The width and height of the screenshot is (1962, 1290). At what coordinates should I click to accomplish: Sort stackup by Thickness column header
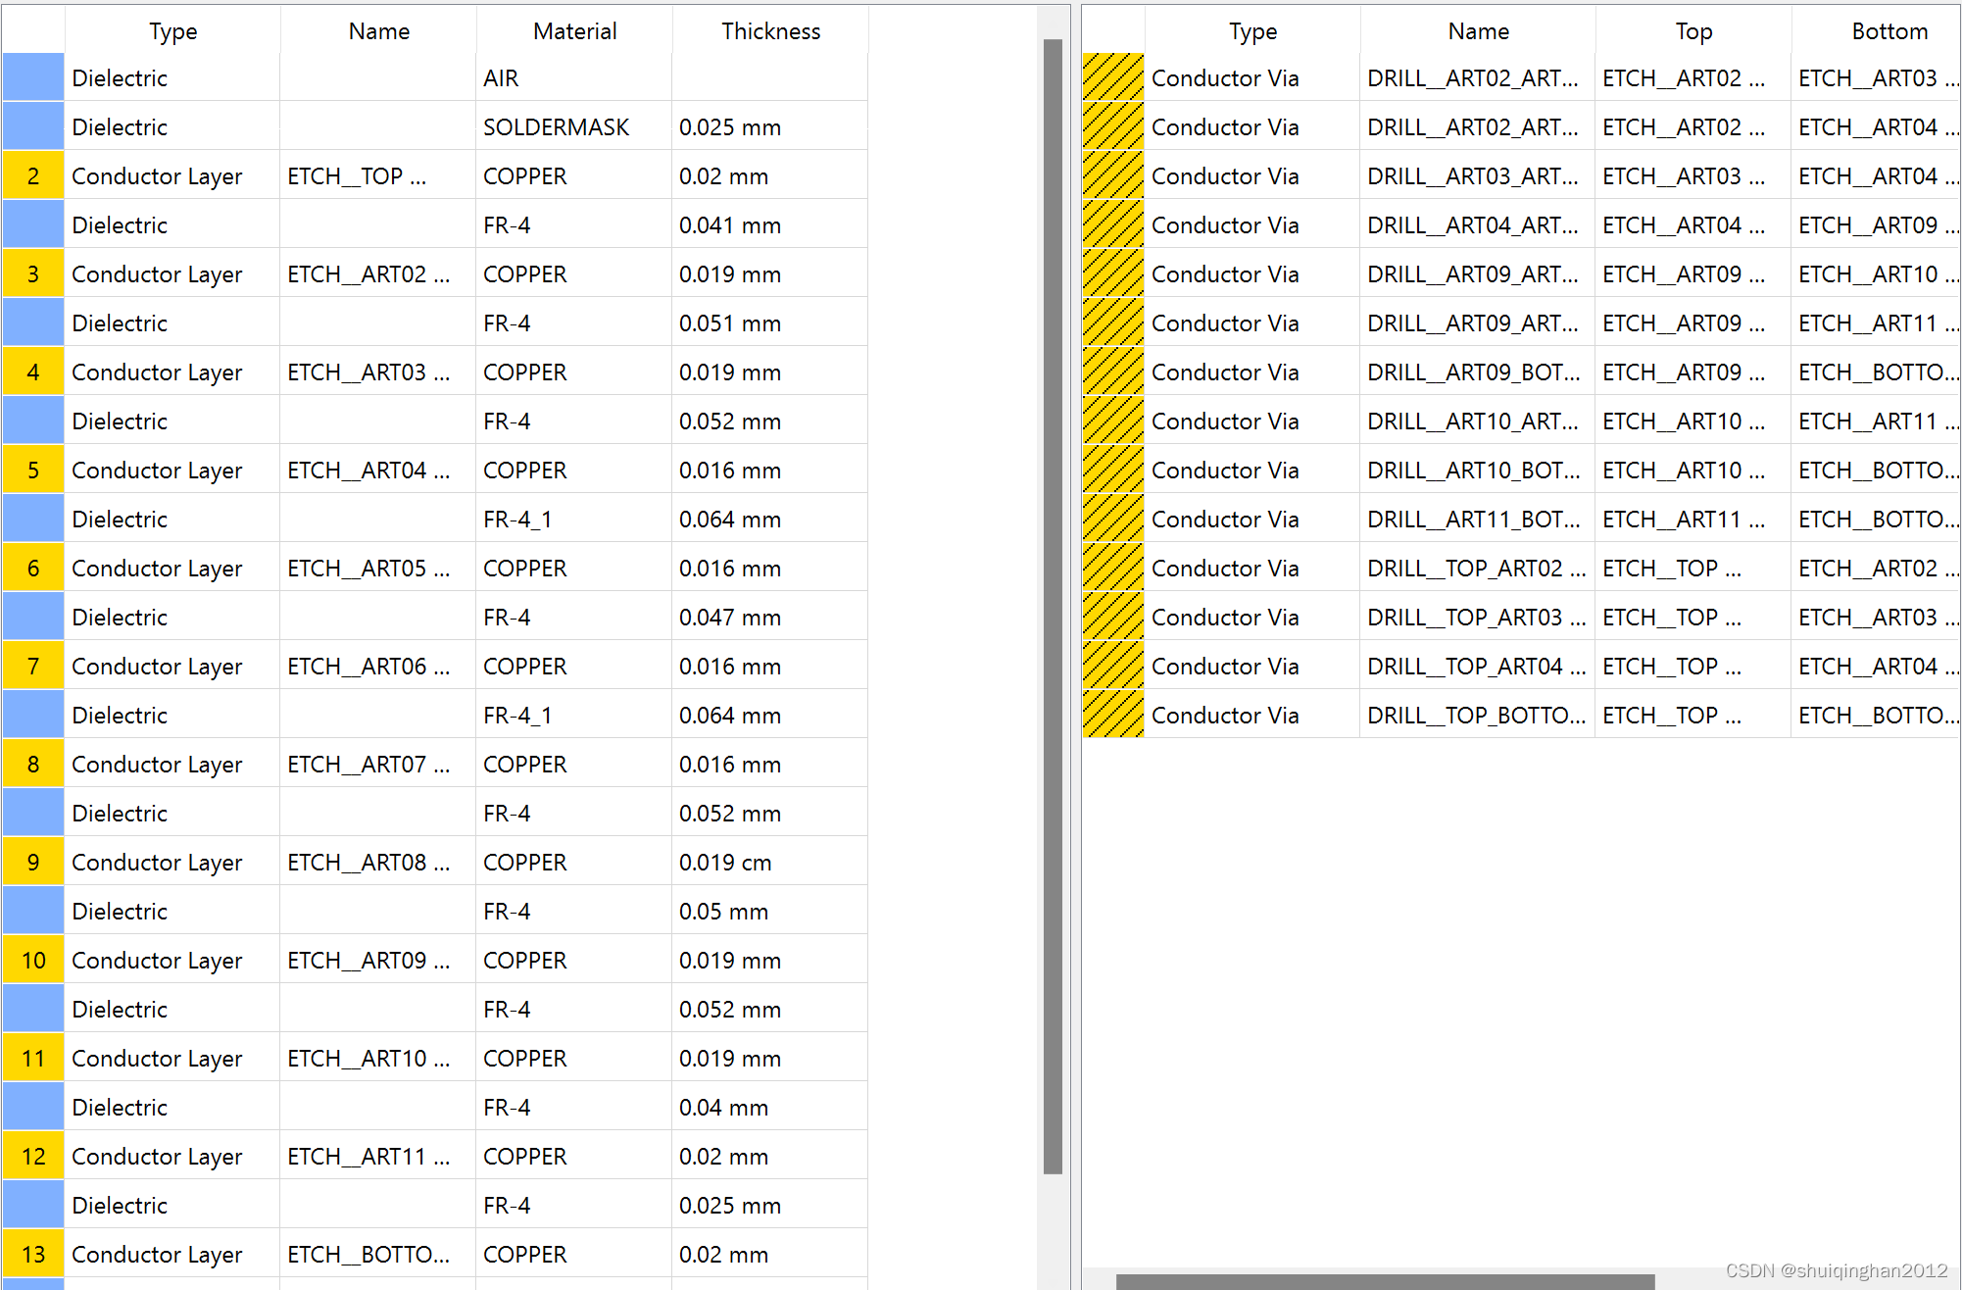770,30
